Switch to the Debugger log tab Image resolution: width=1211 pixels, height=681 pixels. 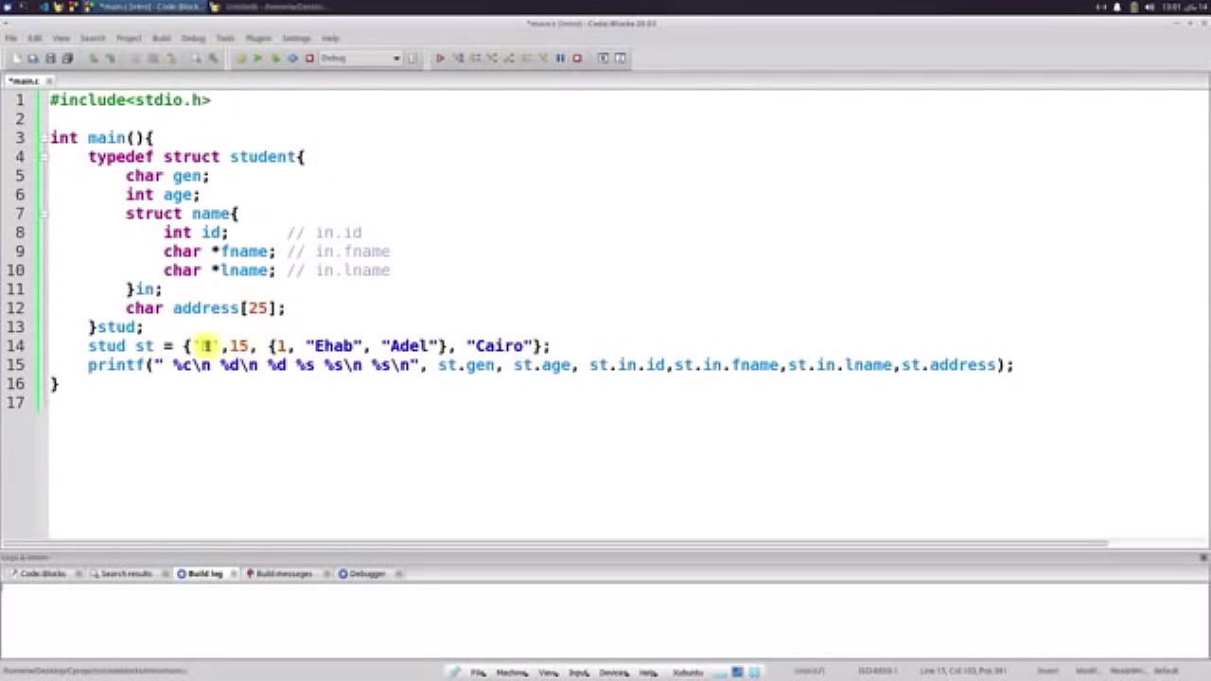(367, 574)
